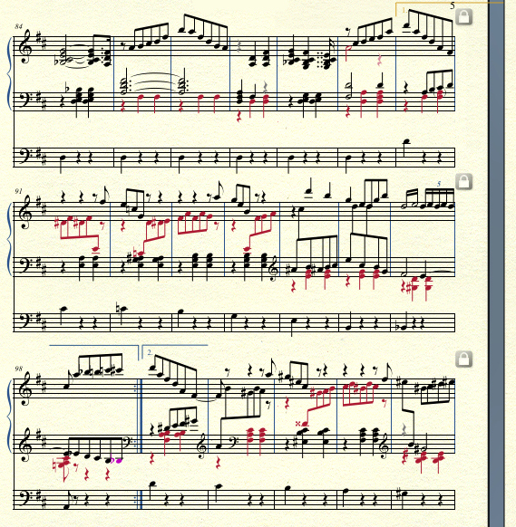The height and width of the screenshot is (527, 516).
Task: Select the blue quintuplet number 5
Action: pyautogui.click(x=439, y=184)
